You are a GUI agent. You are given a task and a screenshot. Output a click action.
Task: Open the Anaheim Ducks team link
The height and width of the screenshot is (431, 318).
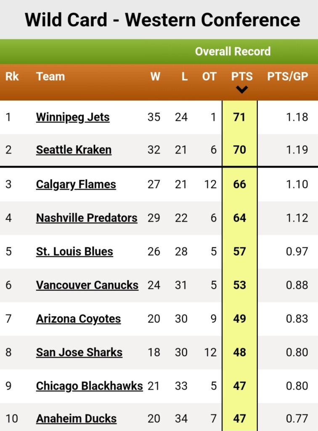pyautogui.click(x=76, y=419)
